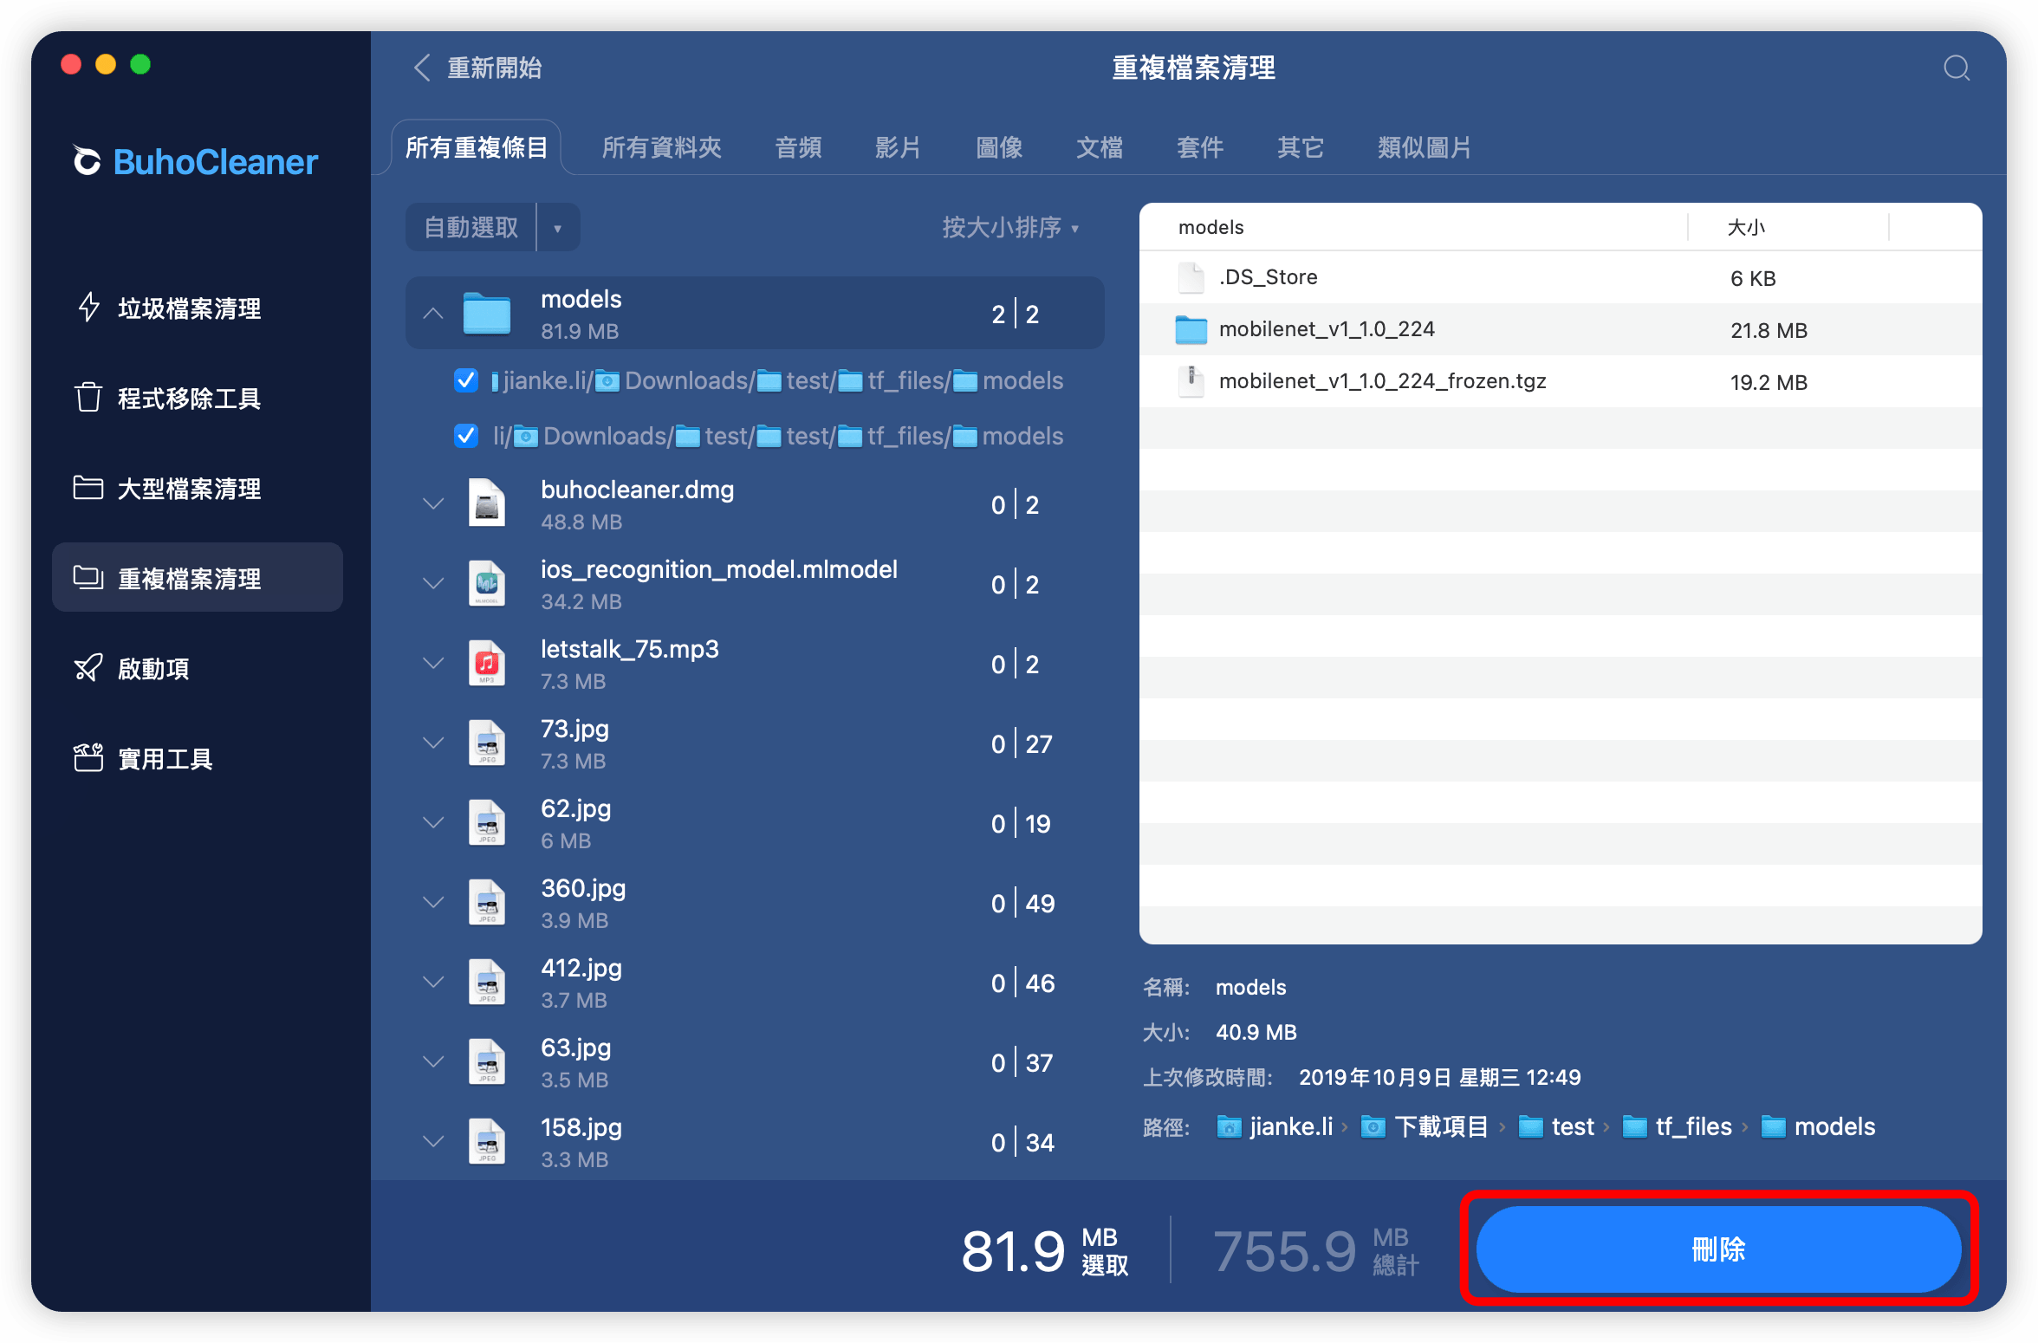The width and height of the screenshot is (2038, 1343).
Task: Click the 自動選取 button
Action: (471, 228)
